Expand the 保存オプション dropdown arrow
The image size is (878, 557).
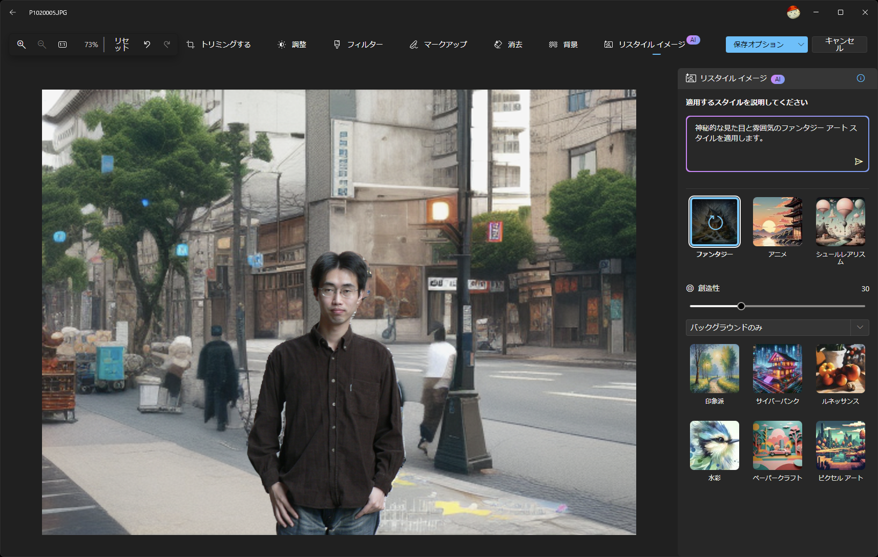[x=801, y=45]
